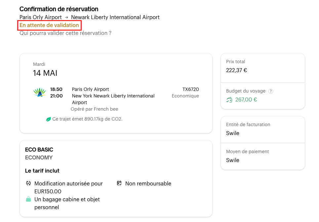The height and width of the screenshot is (222, 319).
Task: Select flight number TX6720
Action: [x=191, y=89]
